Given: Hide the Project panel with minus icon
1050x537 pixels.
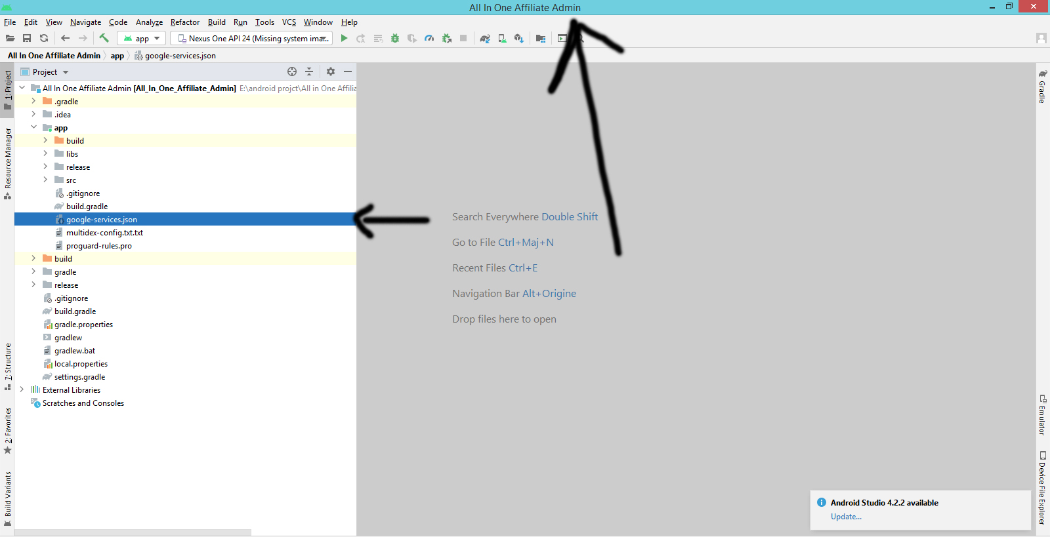Looking at the screenshot, I should click(348, 71).
